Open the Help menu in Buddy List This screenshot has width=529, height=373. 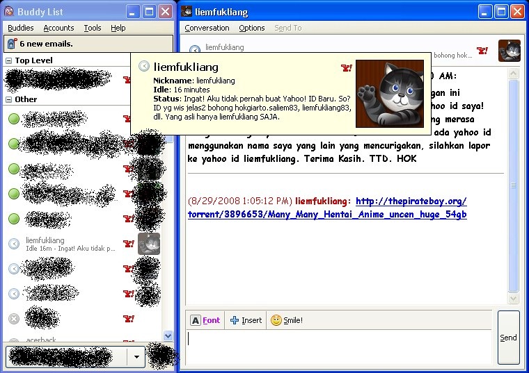click(x=118, y=28)
